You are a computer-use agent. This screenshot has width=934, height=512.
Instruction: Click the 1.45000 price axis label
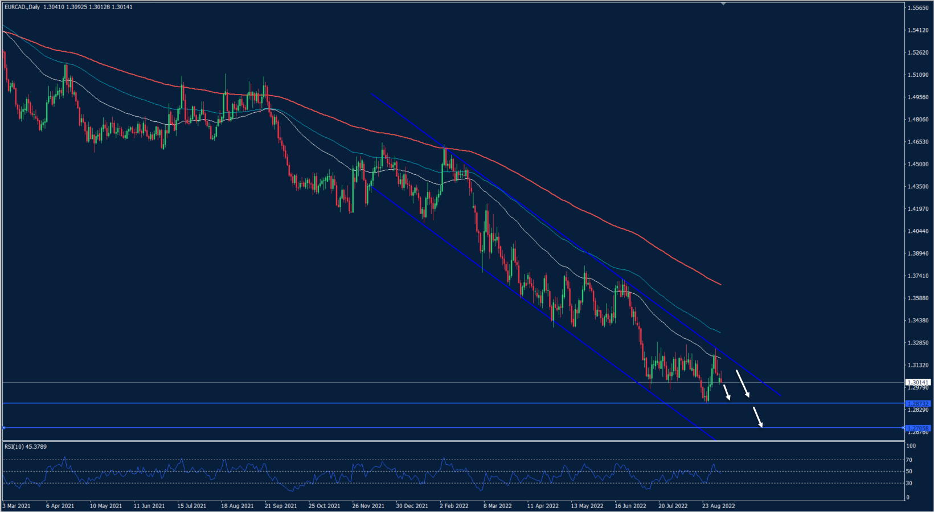click(x=917, y=164)
